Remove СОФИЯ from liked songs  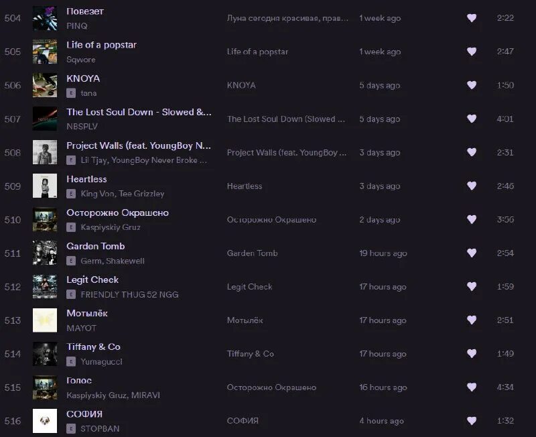pyautogui.click(x=472, y=421)
